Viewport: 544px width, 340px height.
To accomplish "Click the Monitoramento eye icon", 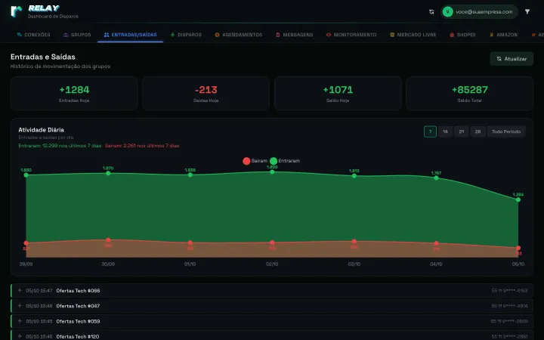I will pyautogui.click(x=328, y=35).
